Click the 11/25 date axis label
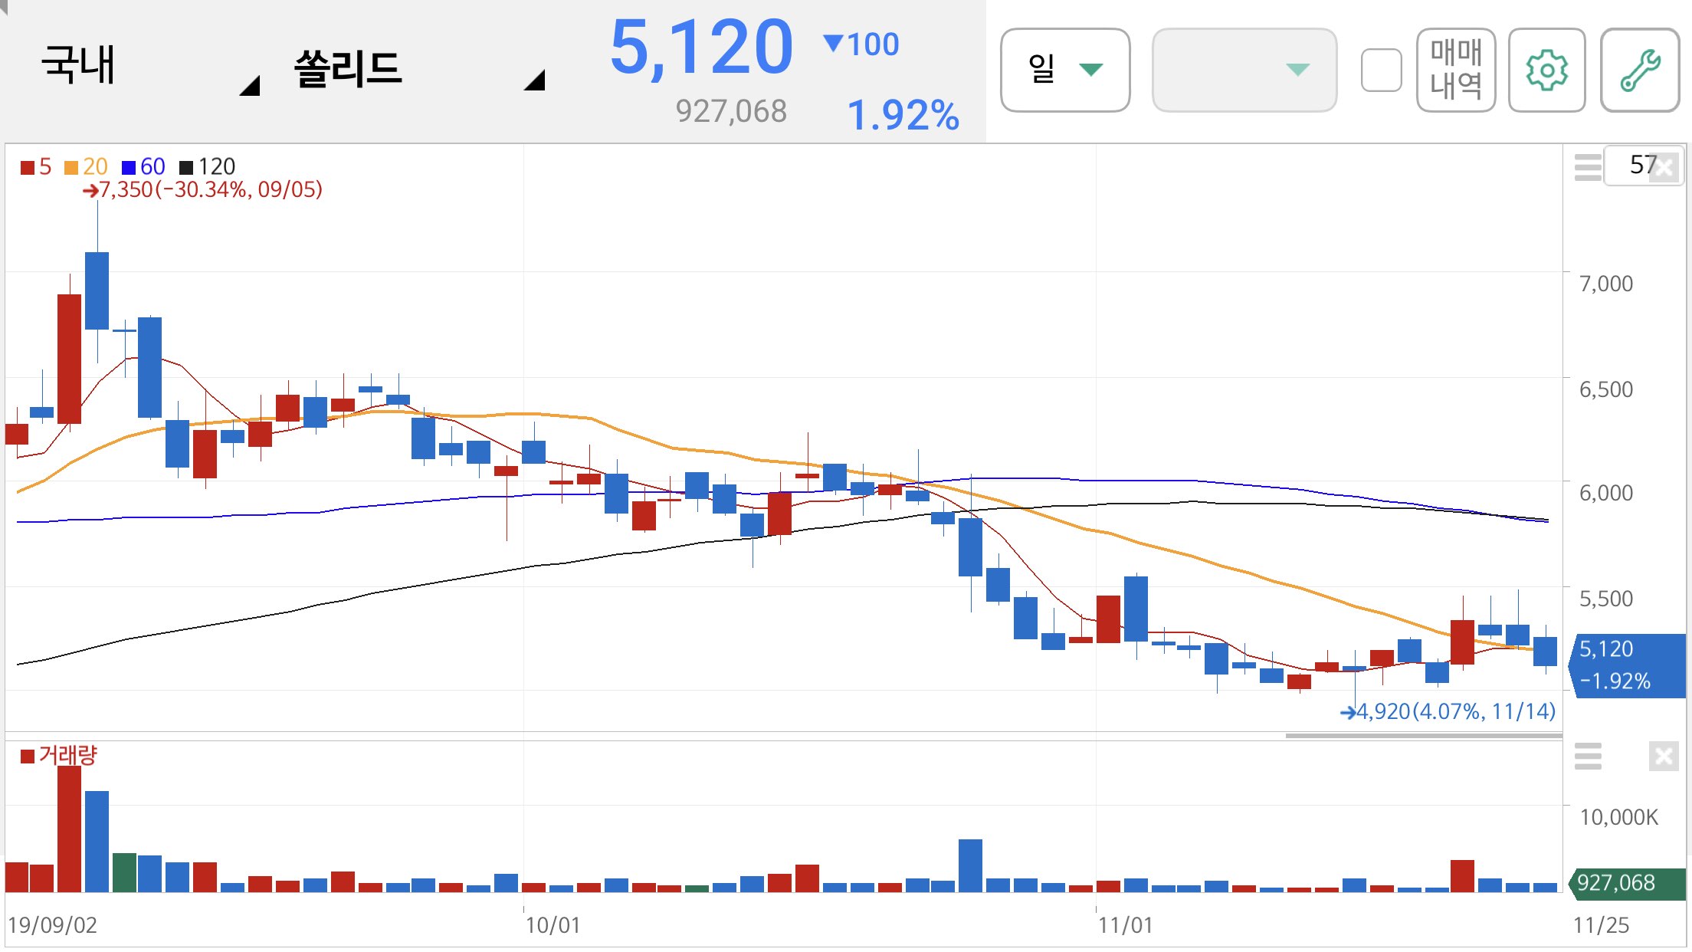The width and height of the screenshot is (1692, 952). 1602,925
